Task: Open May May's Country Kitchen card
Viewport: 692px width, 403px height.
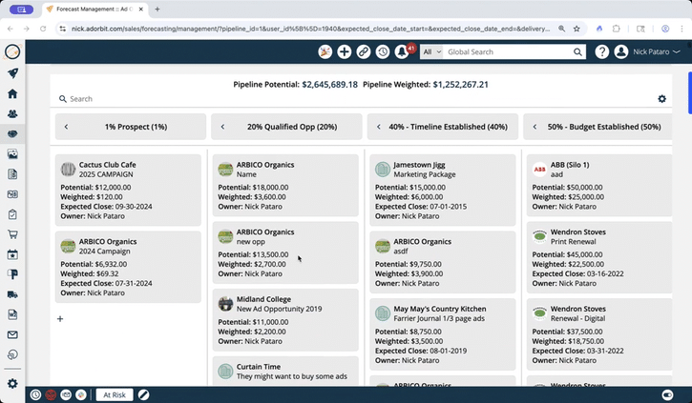Action: [x=443, y=334]
